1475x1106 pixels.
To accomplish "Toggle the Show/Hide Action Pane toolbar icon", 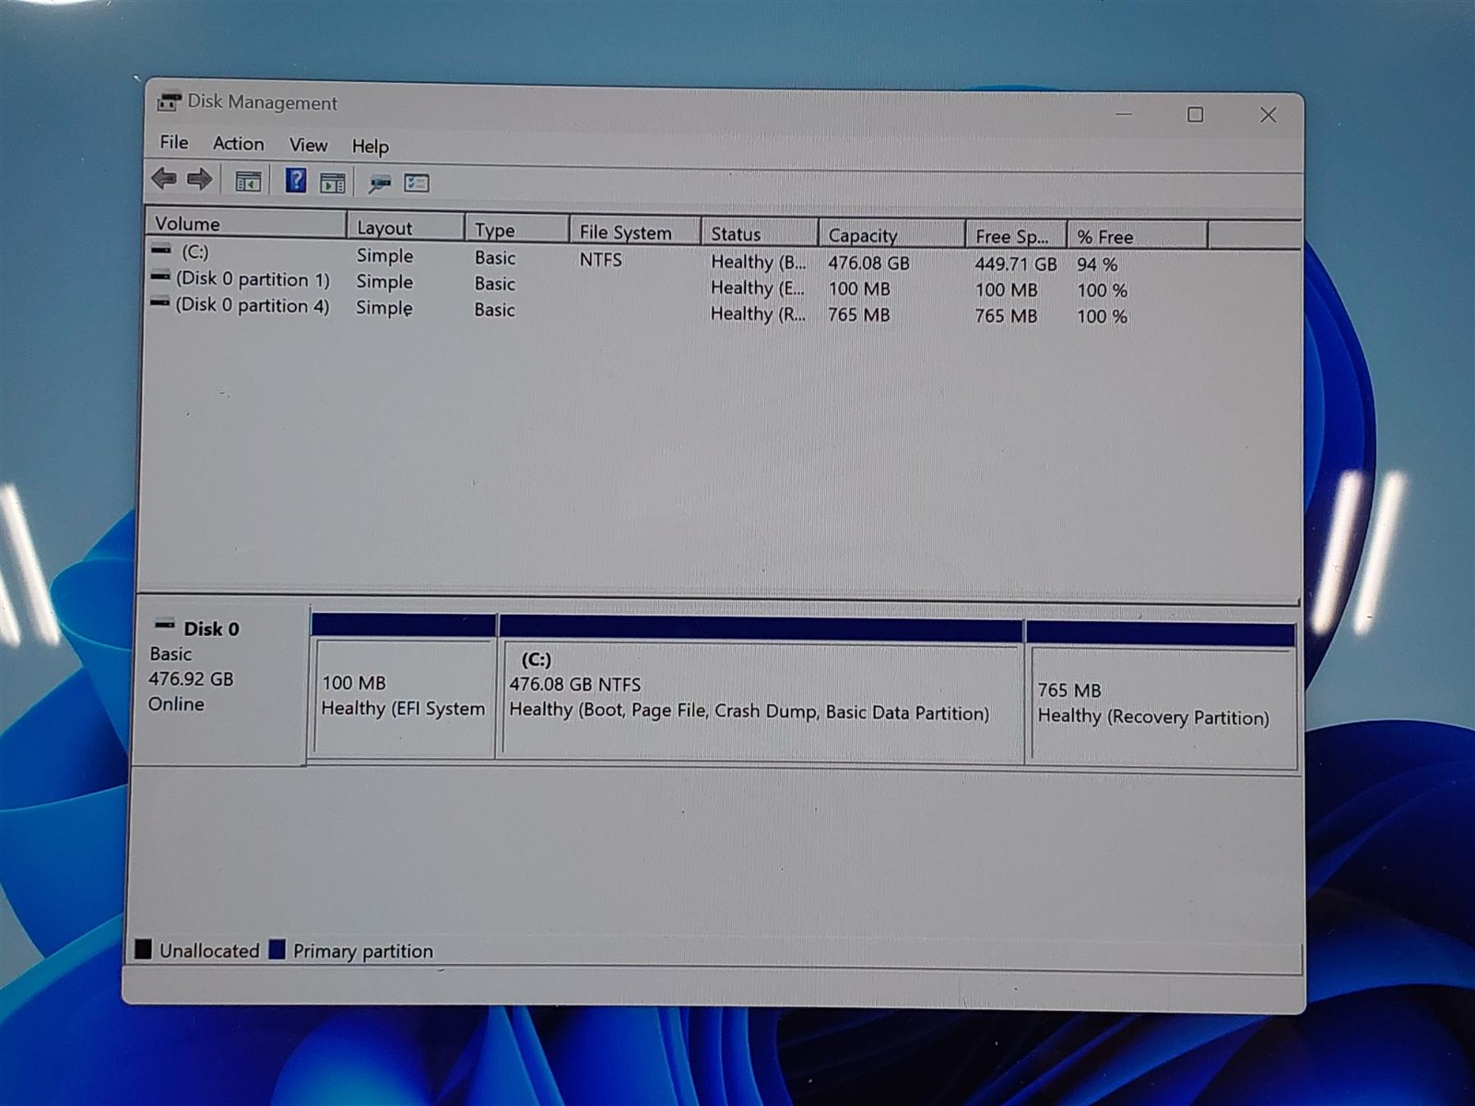I will tap(333, 182).
